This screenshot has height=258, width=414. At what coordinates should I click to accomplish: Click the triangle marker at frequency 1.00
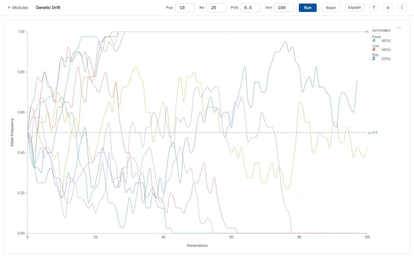click(367, 31)
